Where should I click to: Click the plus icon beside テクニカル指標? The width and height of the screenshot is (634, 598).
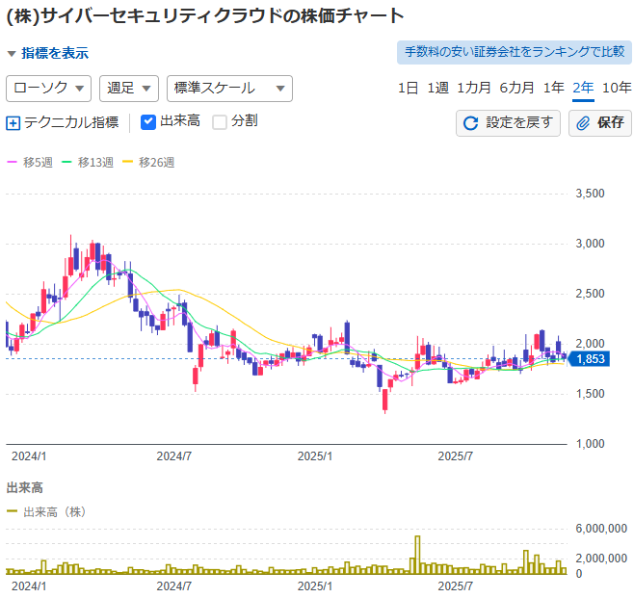tap(13, 123)
